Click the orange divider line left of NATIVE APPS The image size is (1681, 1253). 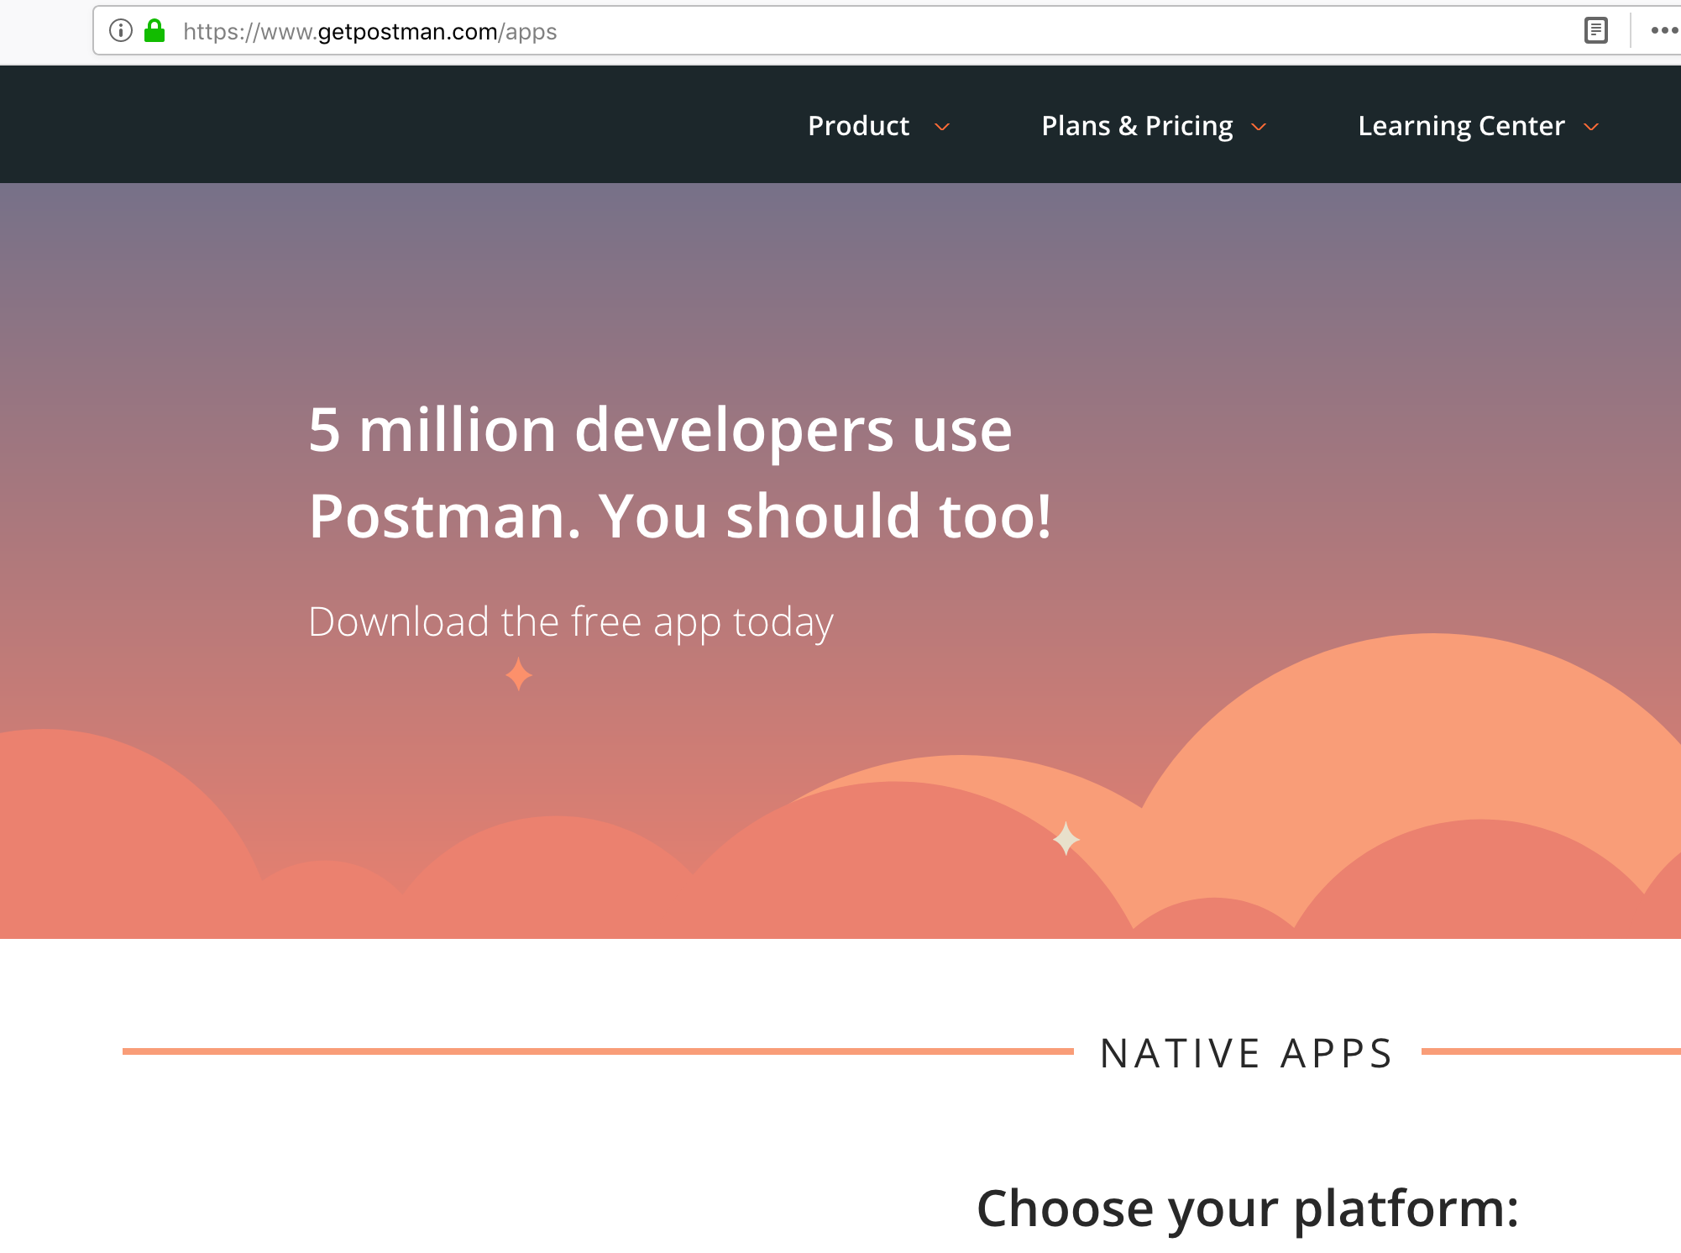click(x=598, y=1051)
